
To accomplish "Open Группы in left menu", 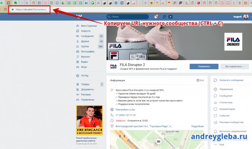I will 85,47.
